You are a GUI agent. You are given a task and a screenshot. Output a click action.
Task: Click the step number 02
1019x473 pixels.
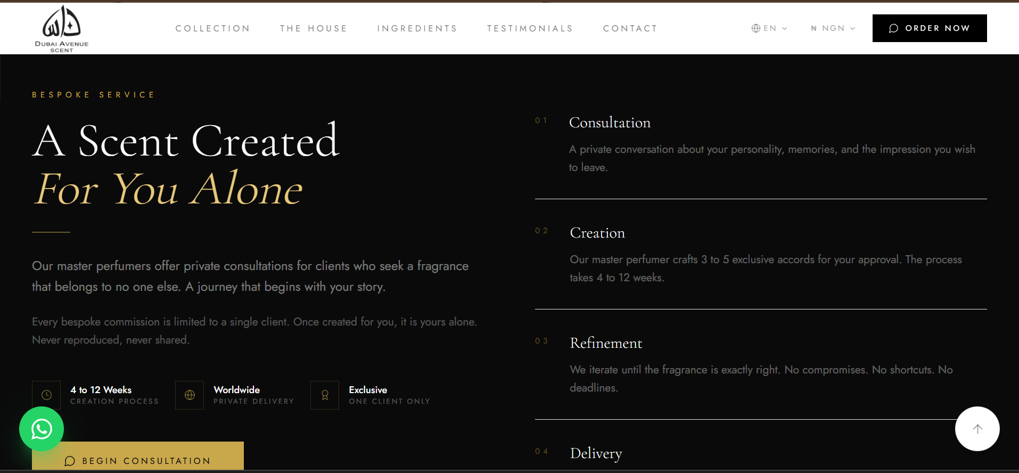(541, 231)
